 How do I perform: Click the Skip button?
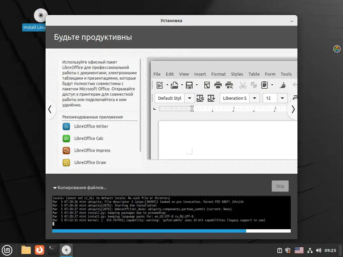click(280, 186)
